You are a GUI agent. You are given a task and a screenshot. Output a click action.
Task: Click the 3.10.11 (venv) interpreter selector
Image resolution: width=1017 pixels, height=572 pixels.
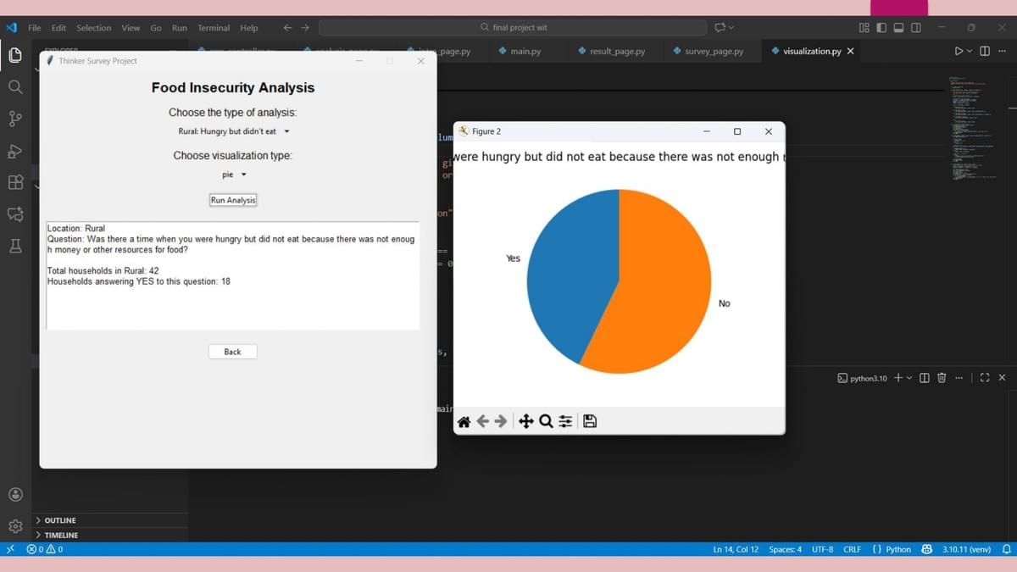click(966, 549)
